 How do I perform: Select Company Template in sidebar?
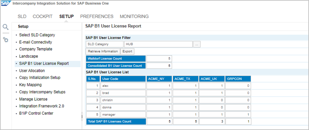(36, 49)
